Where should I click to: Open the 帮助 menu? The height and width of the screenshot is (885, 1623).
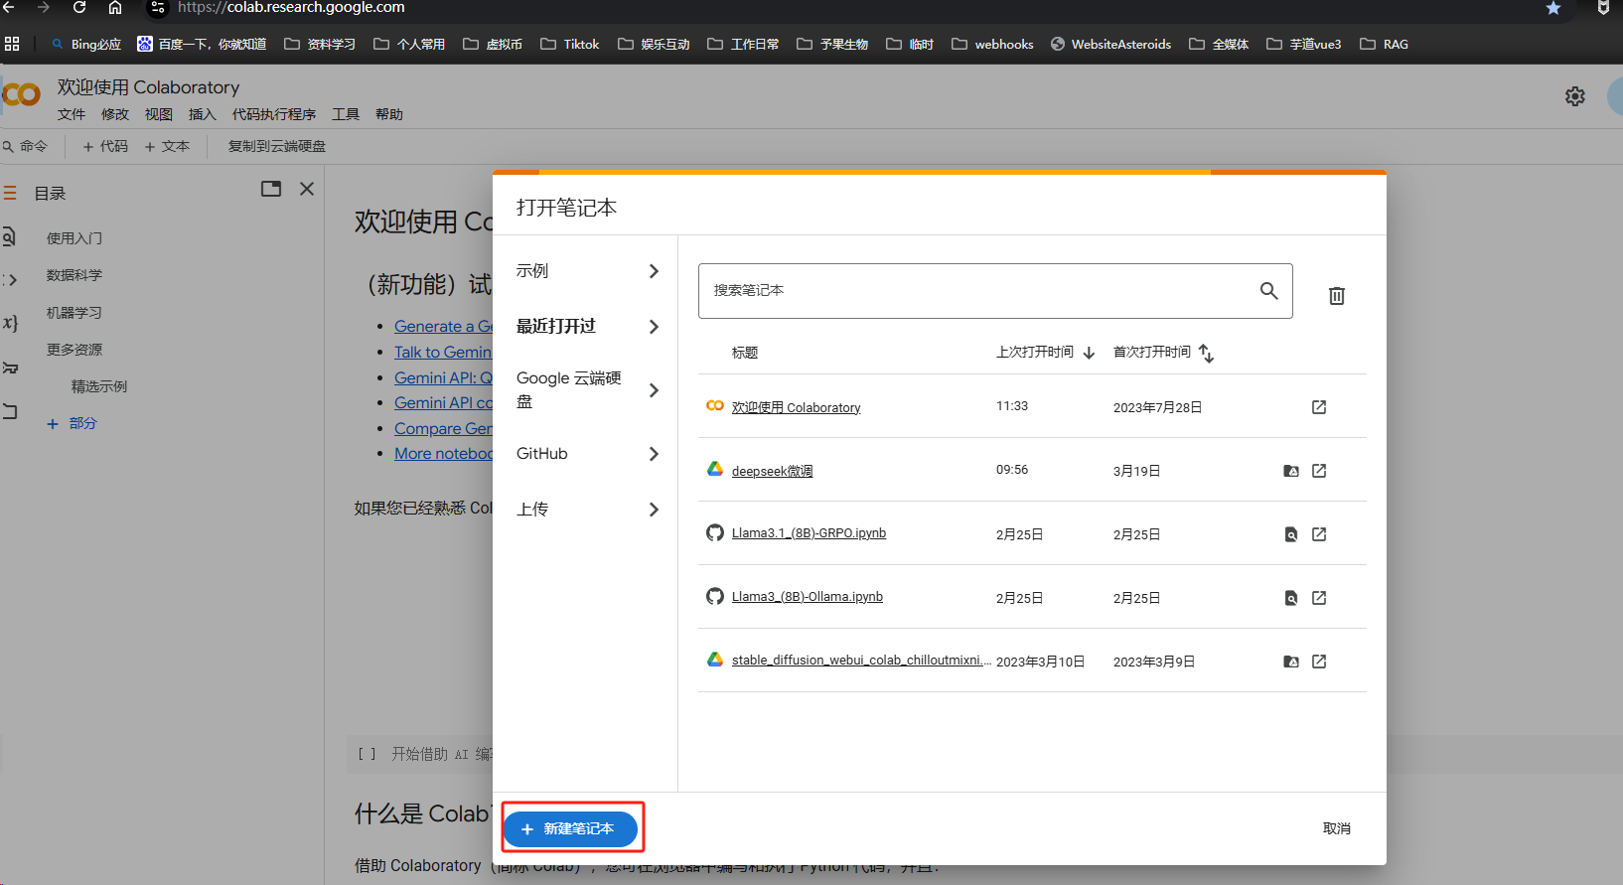point(389,114)
